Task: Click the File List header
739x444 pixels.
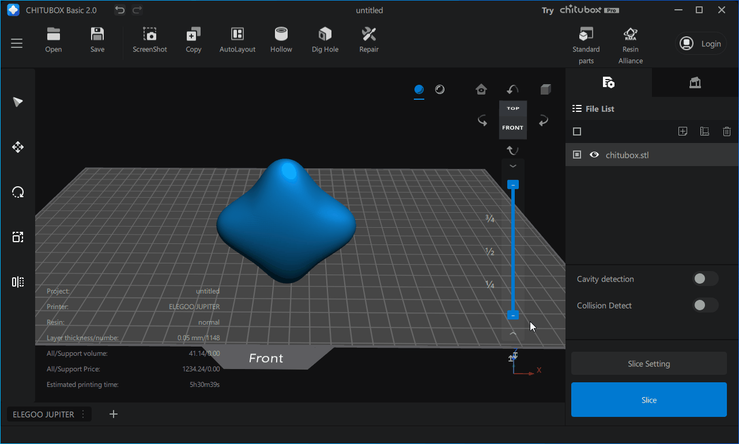Action: (x=593, y=108)
